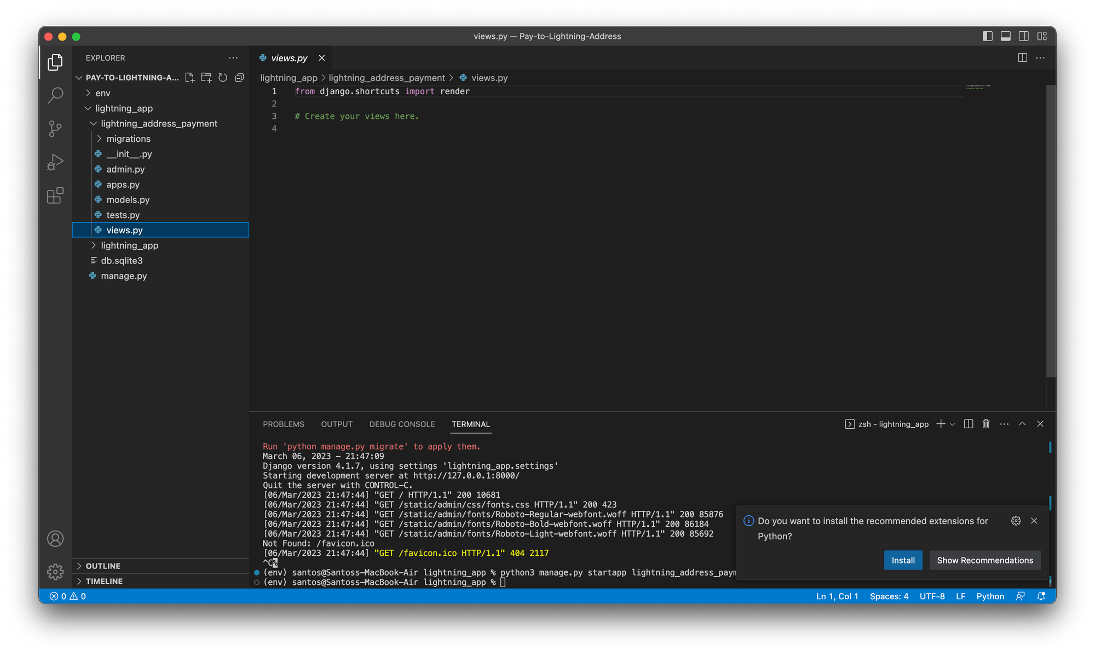Toggle the bottom panel visibility
Viewport: 1095px width, 655px height.
pos(1006,36)
